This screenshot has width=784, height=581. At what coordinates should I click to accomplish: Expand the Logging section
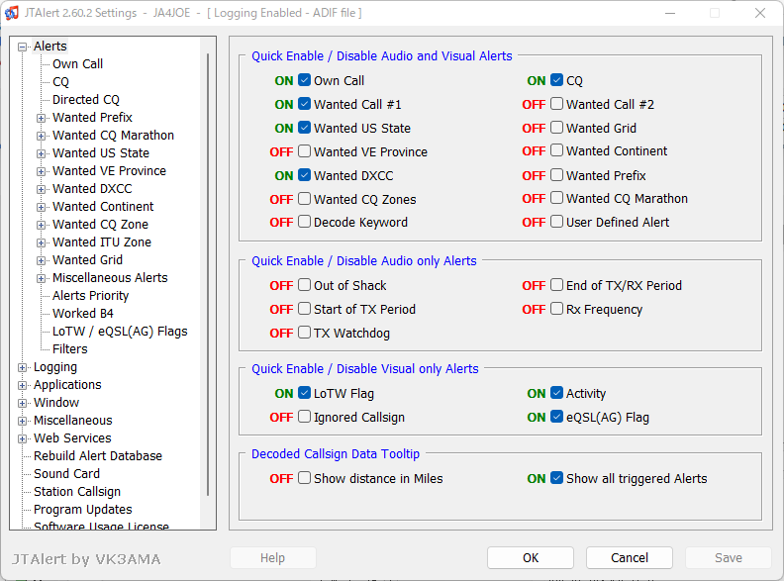(22, 367)
